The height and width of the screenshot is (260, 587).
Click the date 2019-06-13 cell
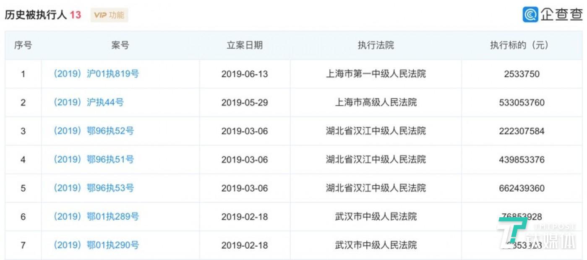tap(245, 74)
